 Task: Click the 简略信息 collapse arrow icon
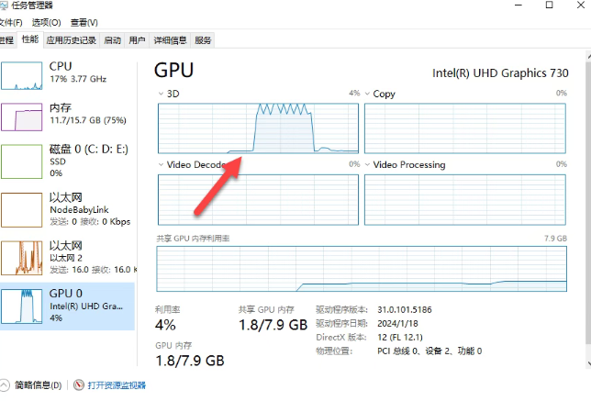(5, 385)
